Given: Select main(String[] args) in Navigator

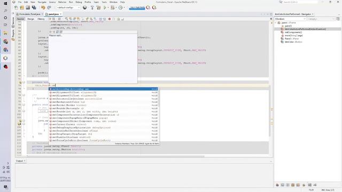Looking at the screenshot, I should tap(293, 36).
